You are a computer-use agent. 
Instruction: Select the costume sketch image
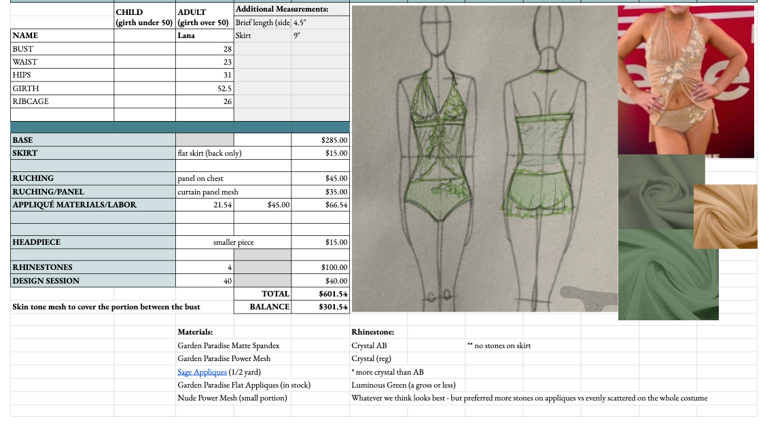coord(484,159)
